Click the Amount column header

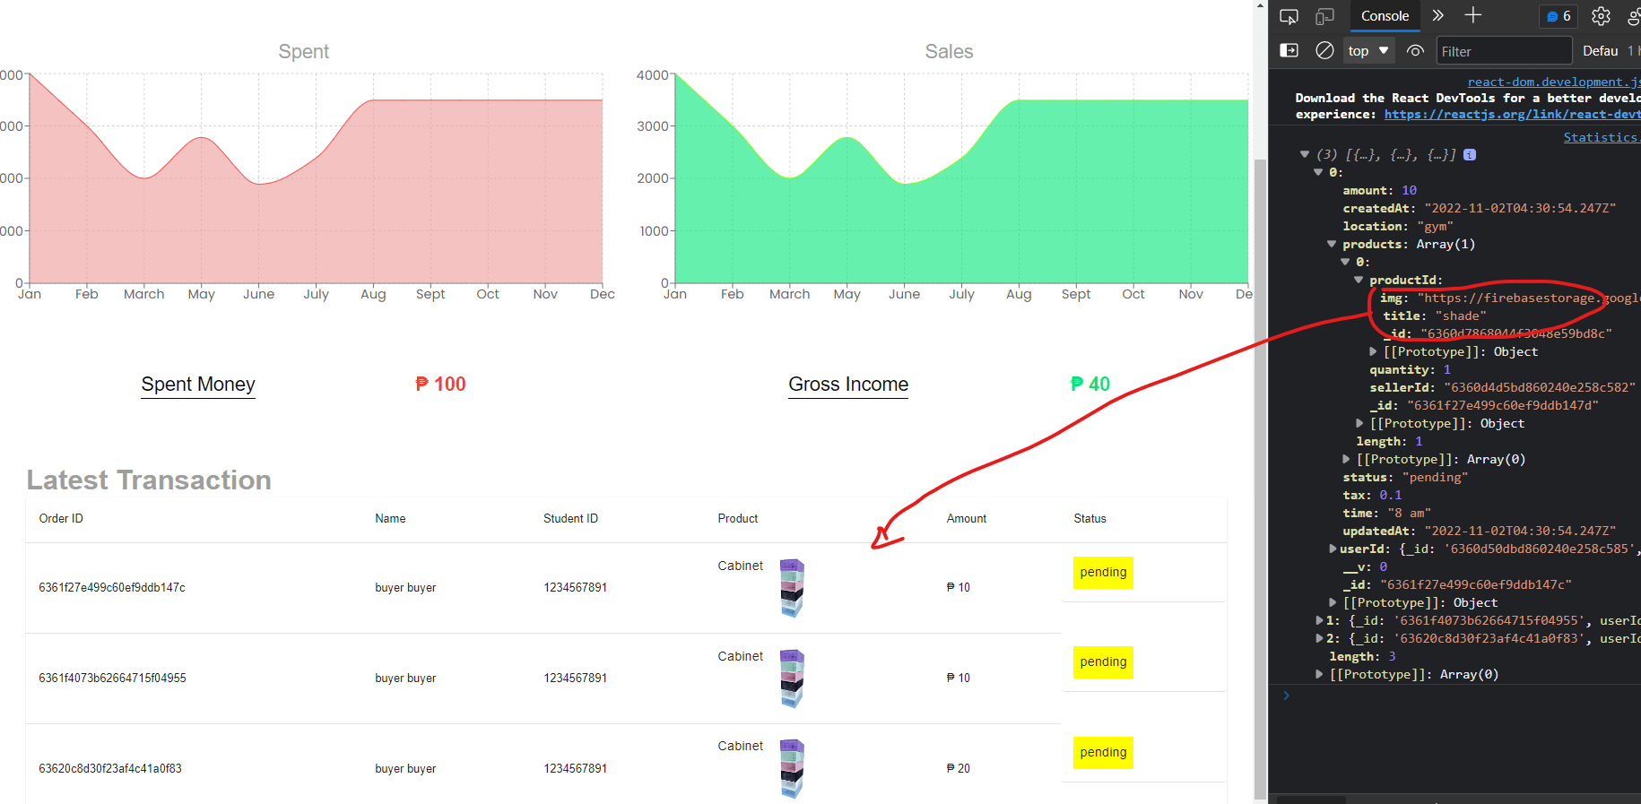(x=967, y=519)
